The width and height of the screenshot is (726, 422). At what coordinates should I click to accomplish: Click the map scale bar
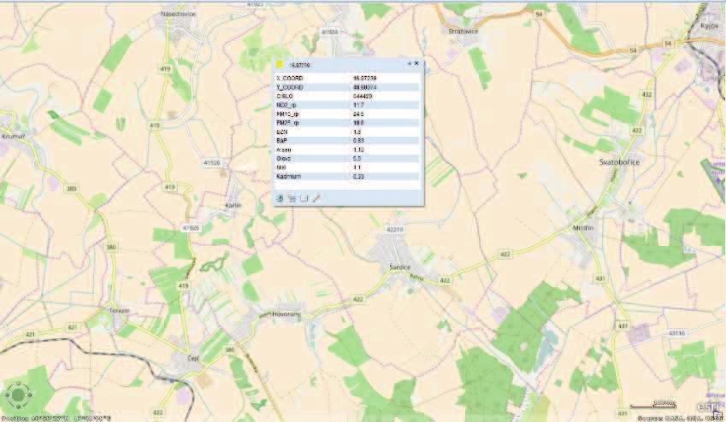point(653,405)
